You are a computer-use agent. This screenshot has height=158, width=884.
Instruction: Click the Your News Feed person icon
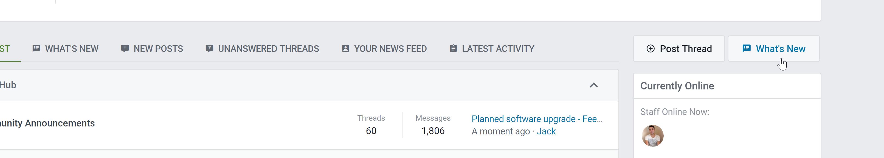[345, 48]
